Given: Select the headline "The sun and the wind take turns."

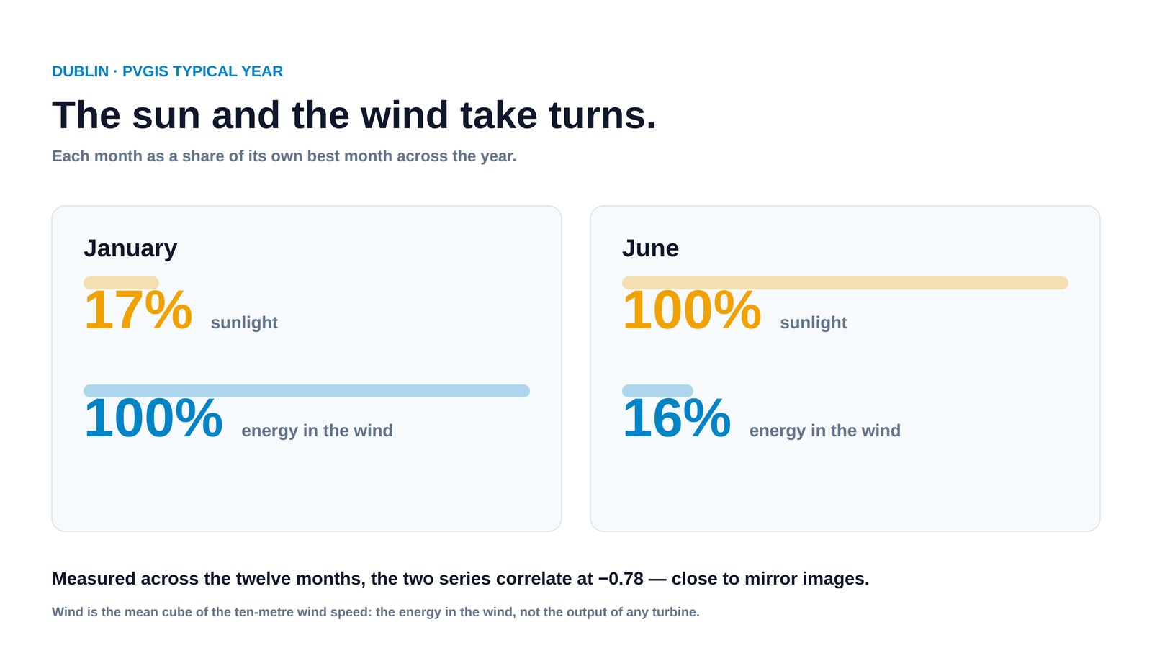Looking at the screenshot, I should 354,115.
